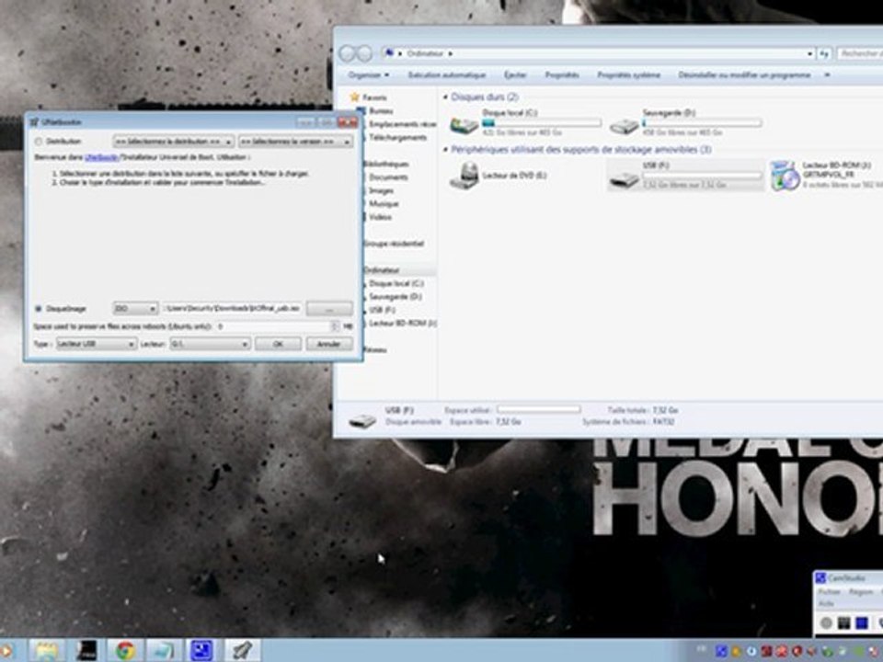Click Éjecter in Explorer toolbar

pos(515,74)
